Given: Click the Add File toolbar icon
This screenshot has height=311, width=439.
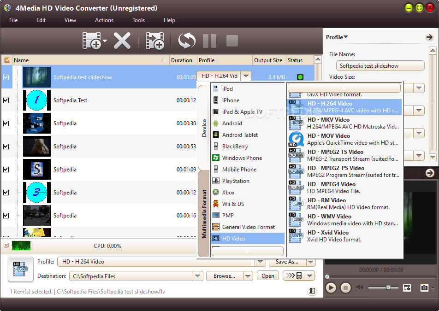Looking at the screenshot, I should tap(92, 41).
